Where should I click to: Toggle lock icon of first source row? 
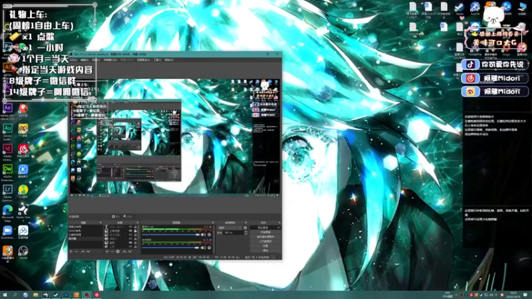tap(135, 227)
